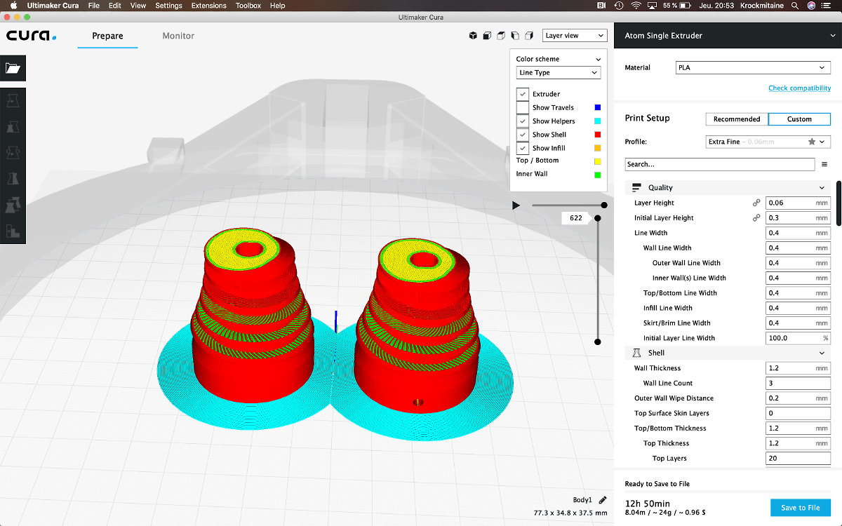Open macOS Notification Center
This screenshot has width=842, height=526.
pos(828,6)
